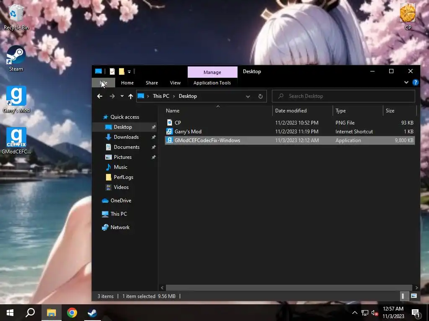429x321 pixels.
Task: Select the Garry's Mod desktop shortcut
Action: point(16,99)
